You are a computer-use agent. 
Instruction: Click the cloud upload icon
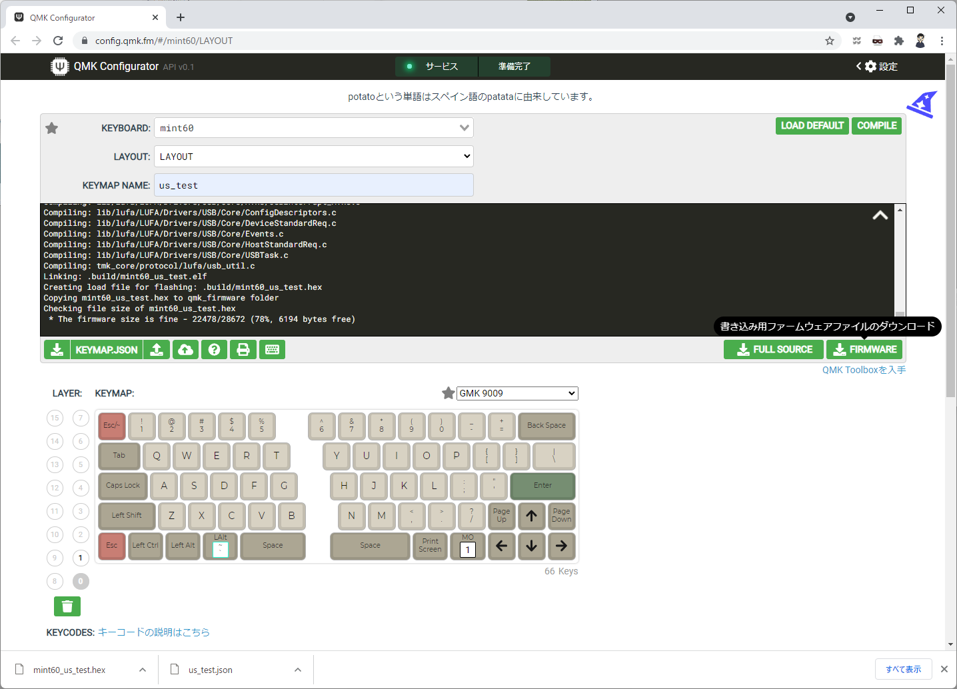185,350
